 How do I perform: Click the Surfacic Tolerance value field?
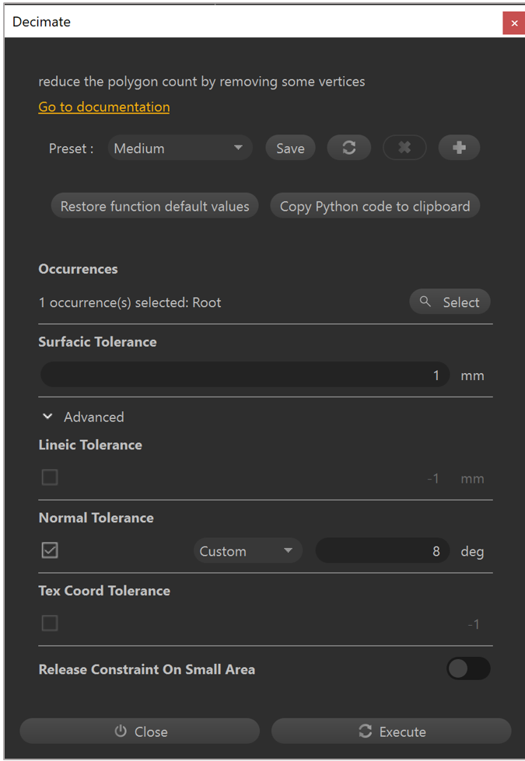tap(244, 375)
